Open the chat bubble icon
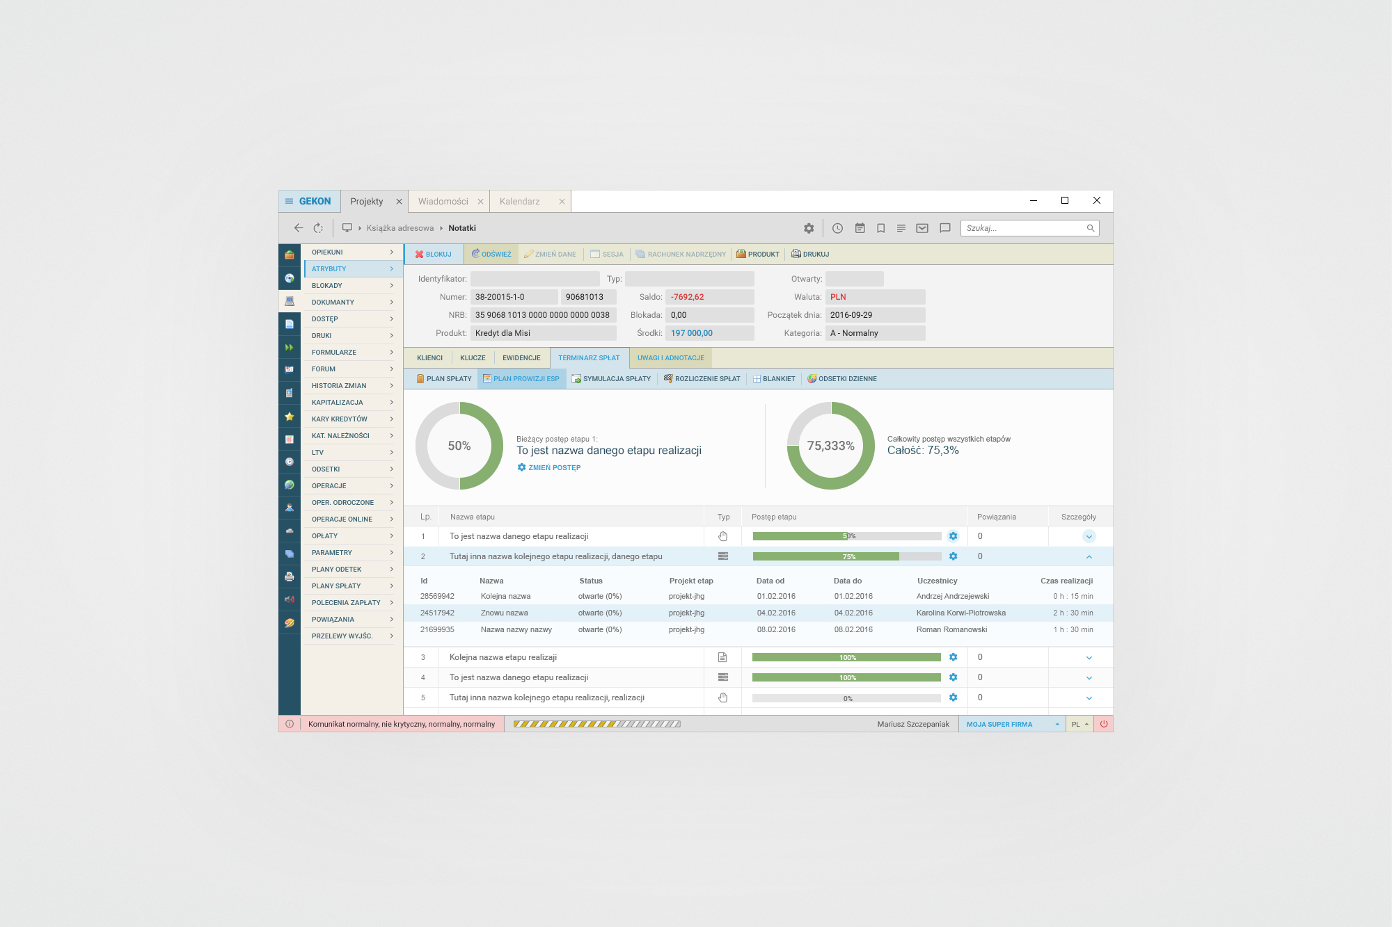 pos(944,228)
